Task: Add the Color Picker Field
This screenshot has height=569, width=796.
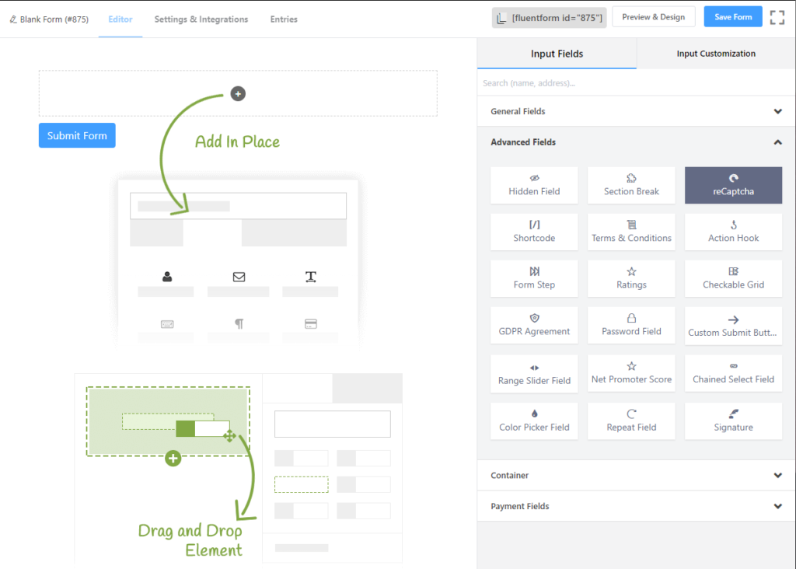Action: pyautogui.click(x=534, y=421)
